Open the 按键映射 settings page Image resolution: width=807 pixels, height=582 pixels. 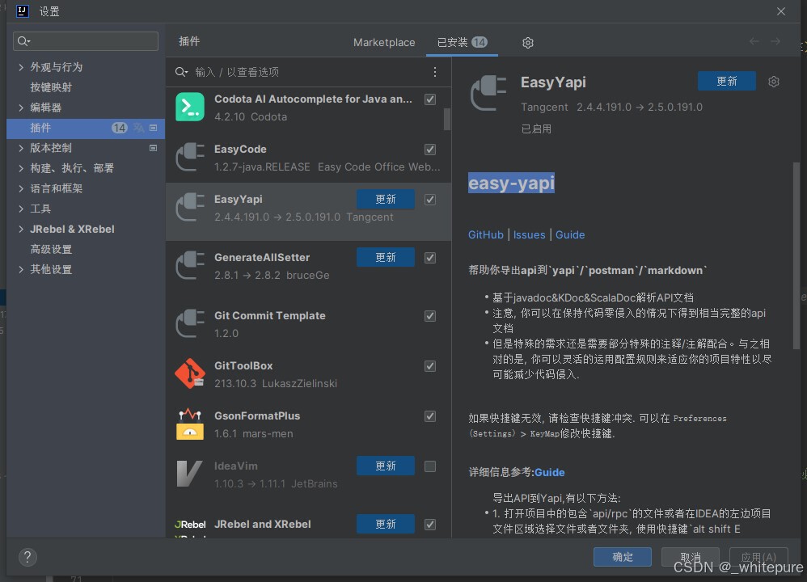click(51, 87)
